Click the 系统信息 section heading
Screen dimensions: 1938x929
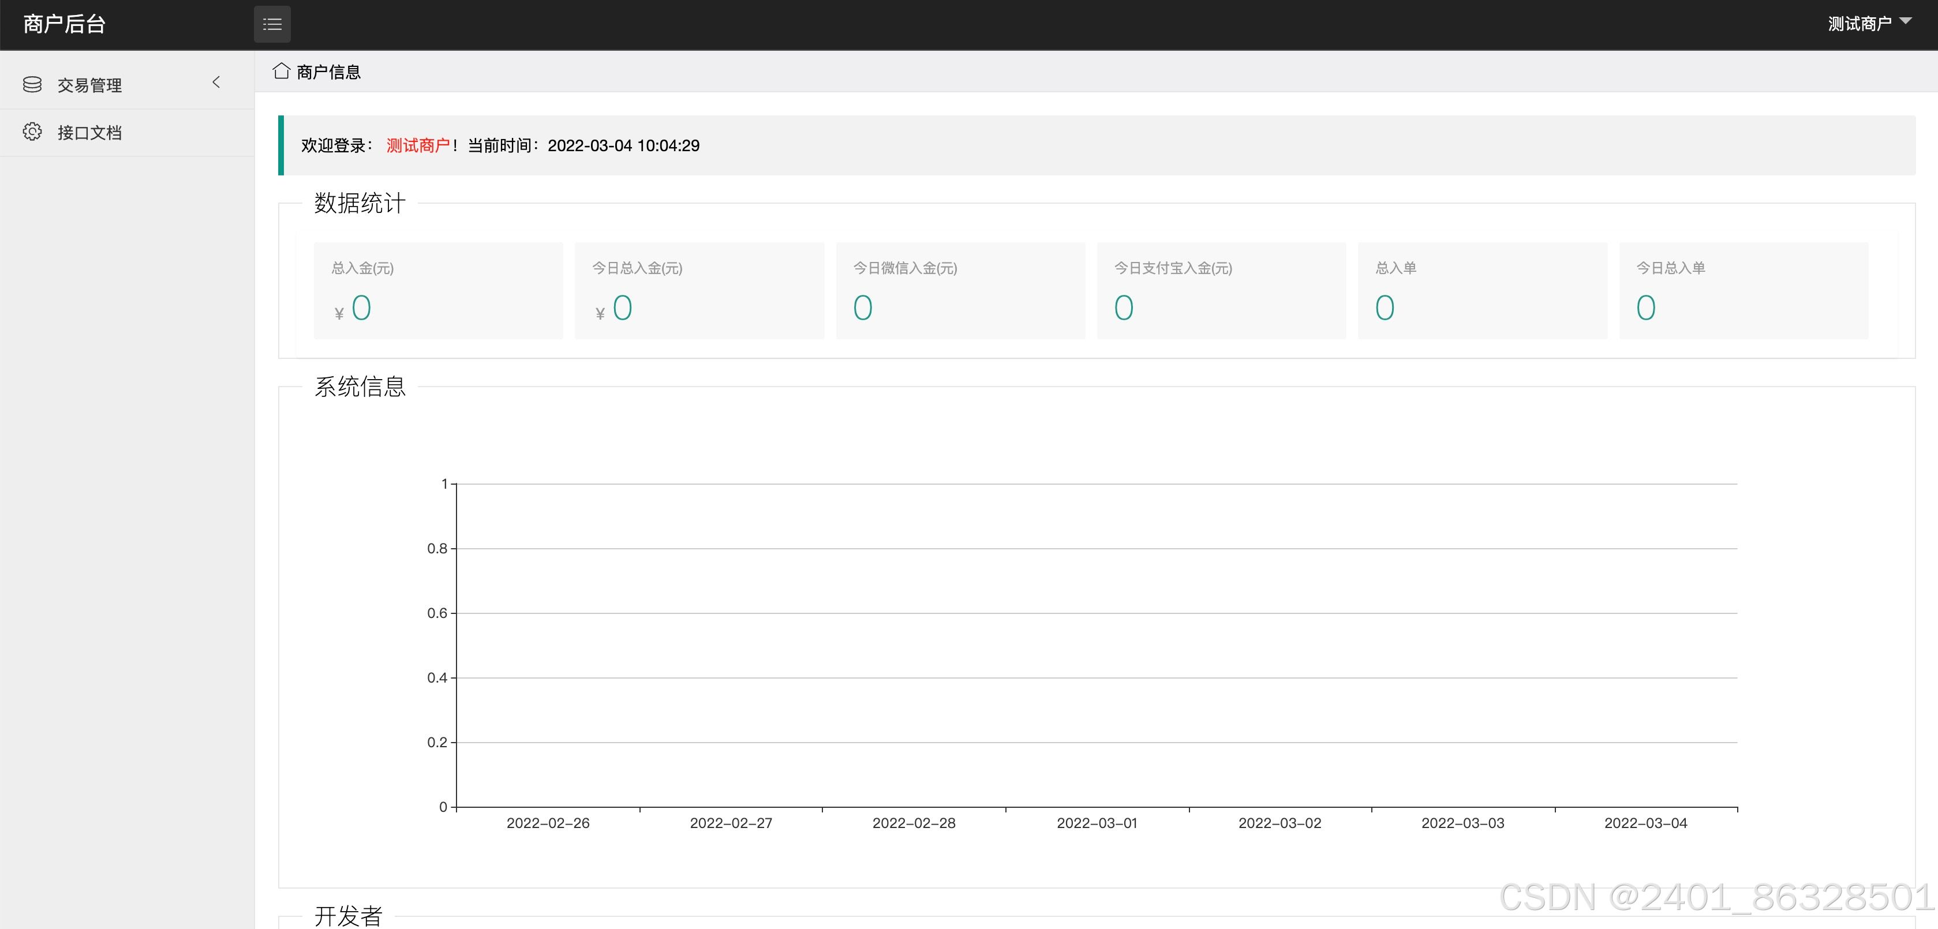click(360, 387)
